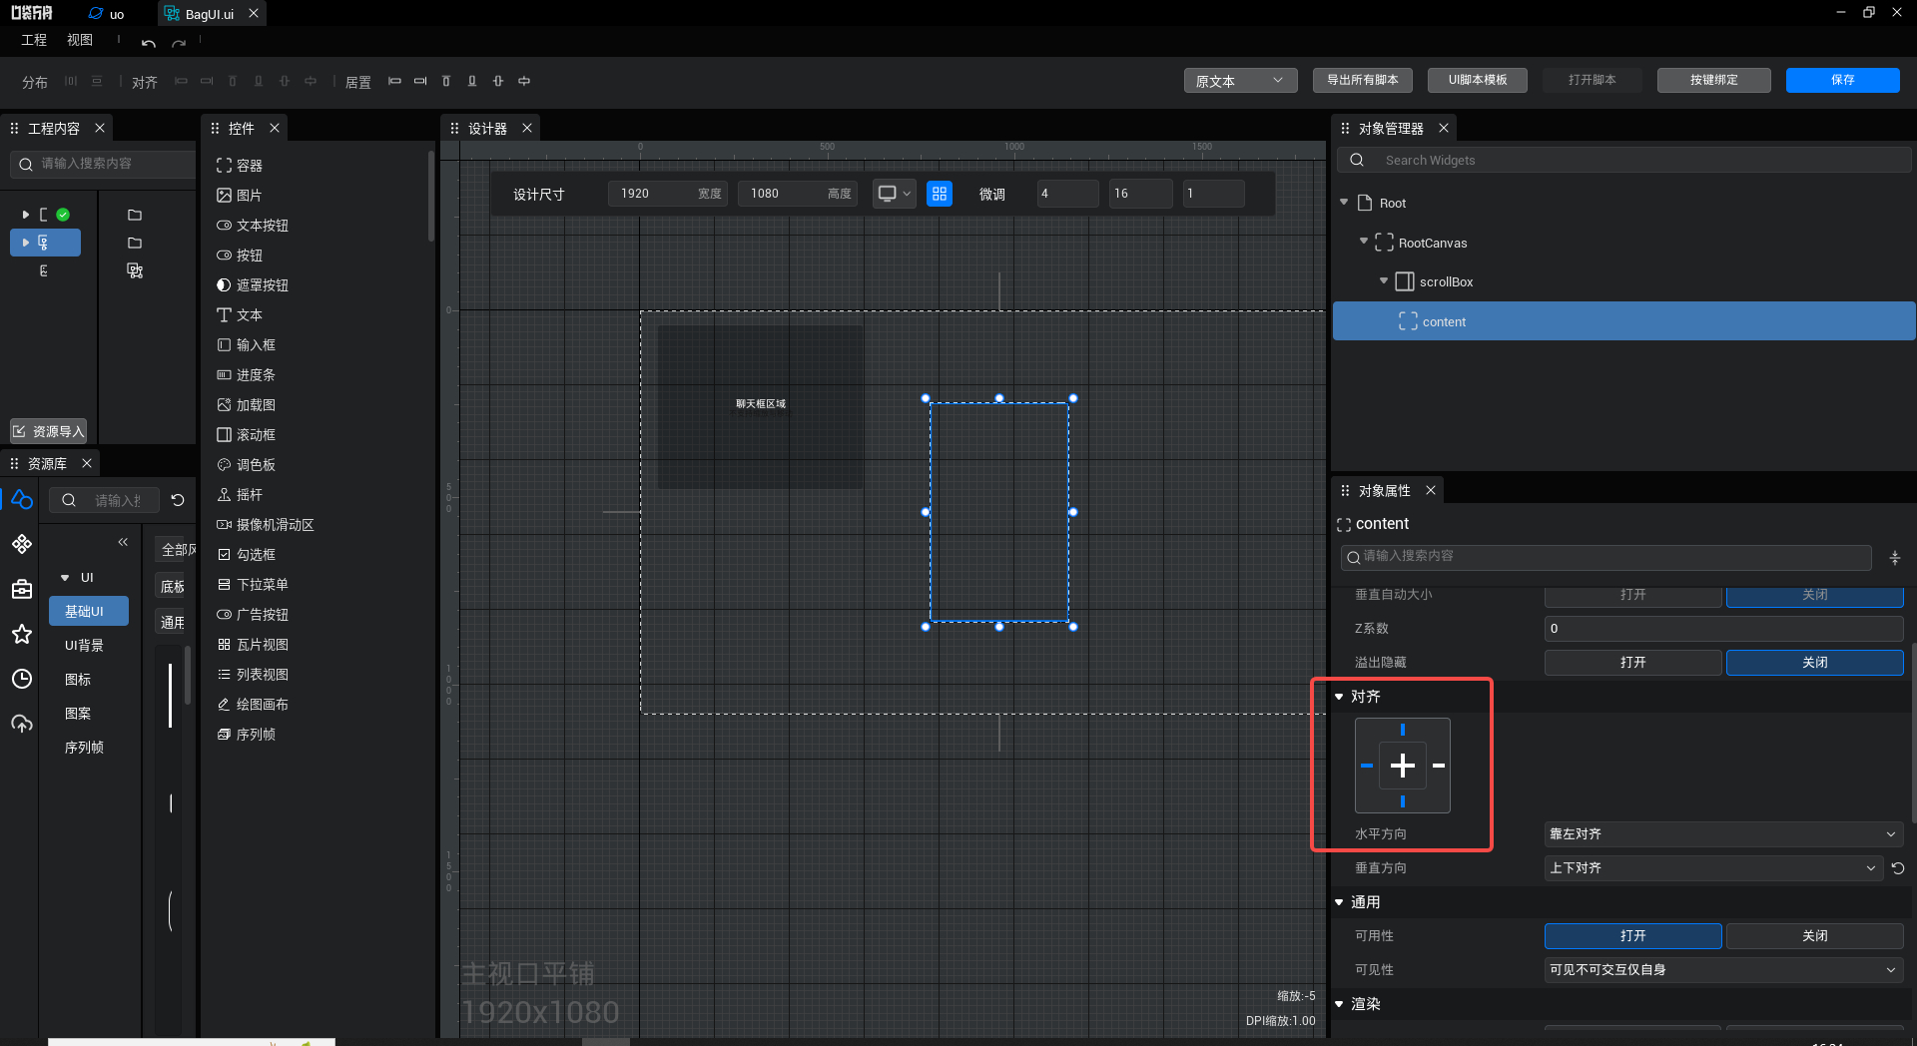
Task: Collapse the Root tree node
Action: click(x=1344, y=203)
